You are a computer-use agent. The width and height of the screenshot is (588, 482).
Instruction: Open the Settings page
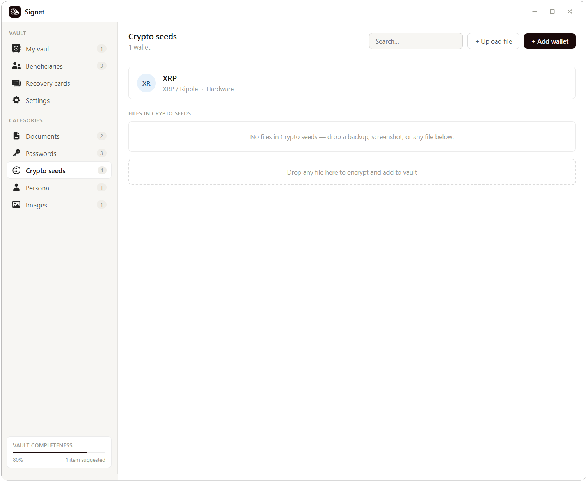[37, 101]
